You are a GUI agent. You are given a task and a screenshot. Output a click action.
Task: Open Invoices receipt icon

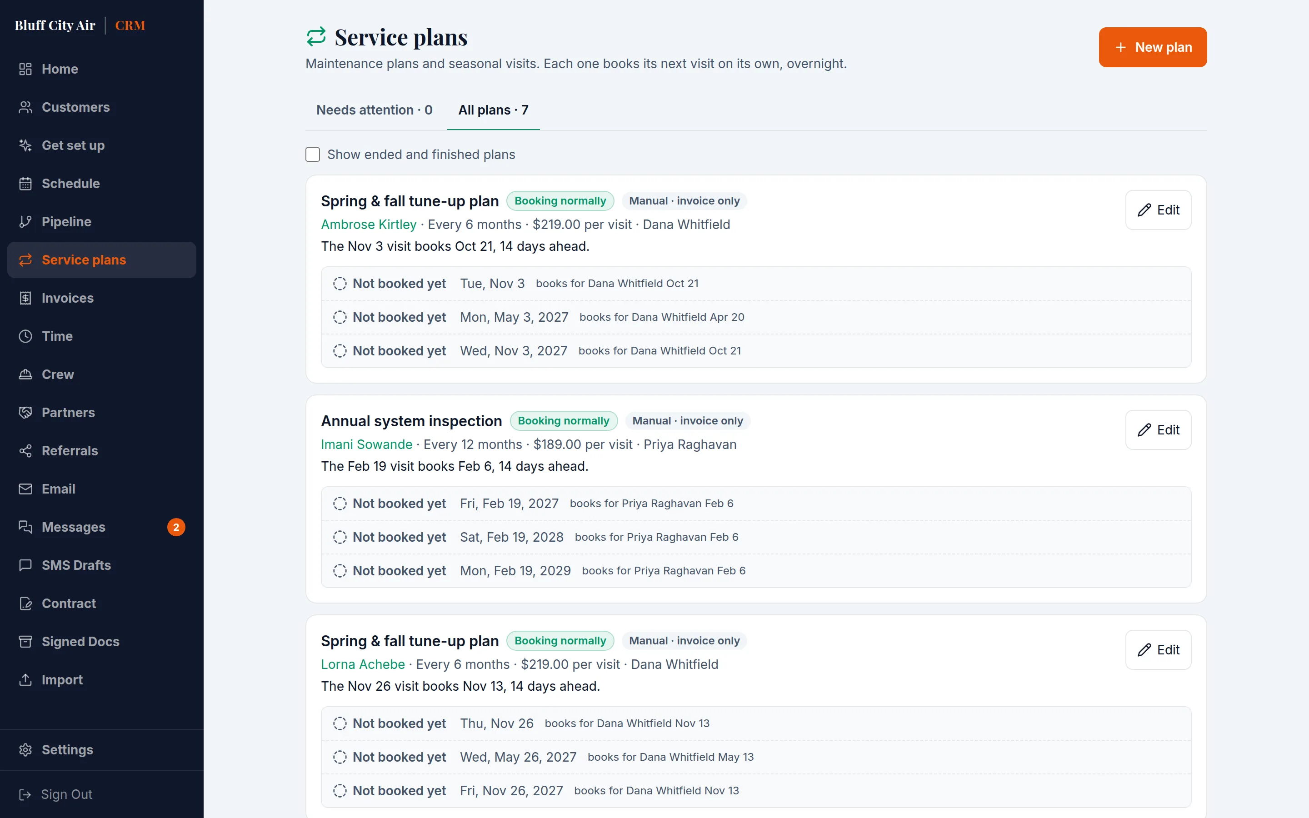(25, 298)
